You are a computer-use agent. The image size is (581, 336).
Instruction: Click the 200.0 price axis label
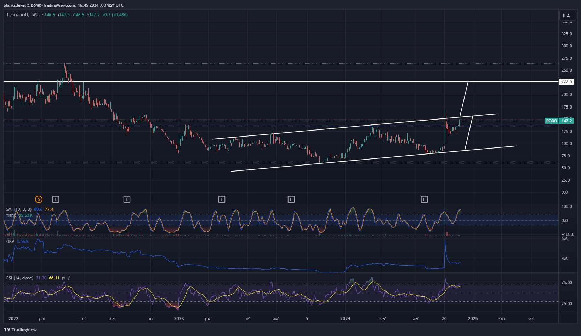567,95
